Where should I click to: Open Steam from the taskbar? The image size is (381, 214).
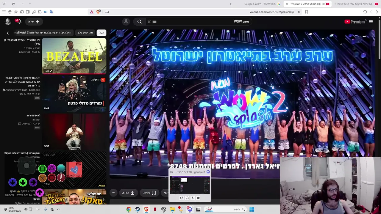click(x=137, y=209)
